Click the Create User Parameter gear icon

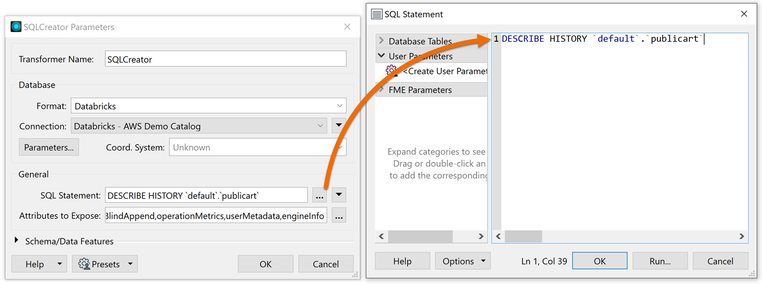tap(391, 71)
